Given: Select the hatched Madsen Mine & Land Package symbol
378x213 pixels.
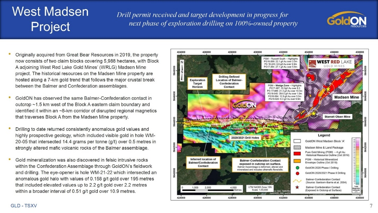Looking at the screenshot, I should point(297,147).
